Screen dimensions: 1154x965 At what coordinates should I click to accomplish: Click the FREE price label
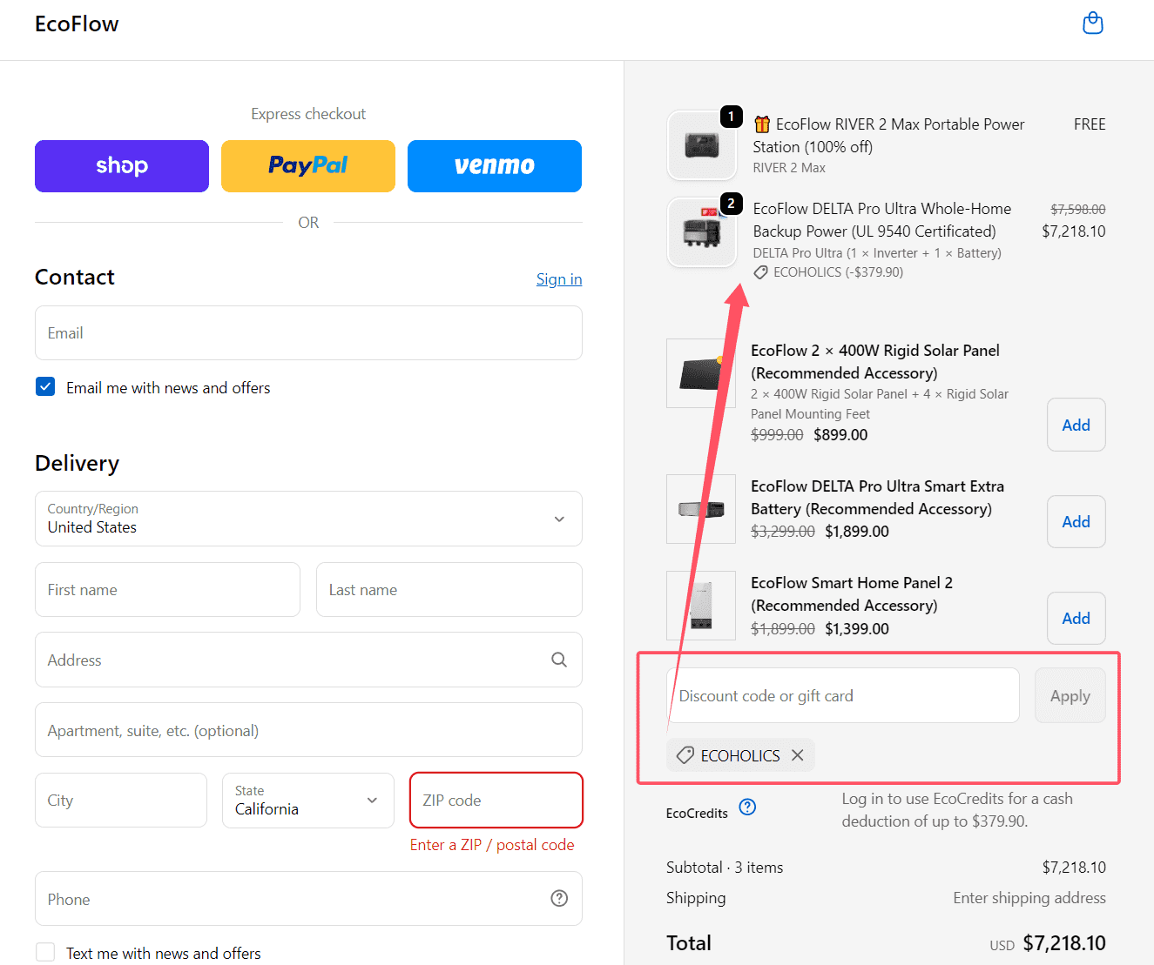click(1090, 124)
